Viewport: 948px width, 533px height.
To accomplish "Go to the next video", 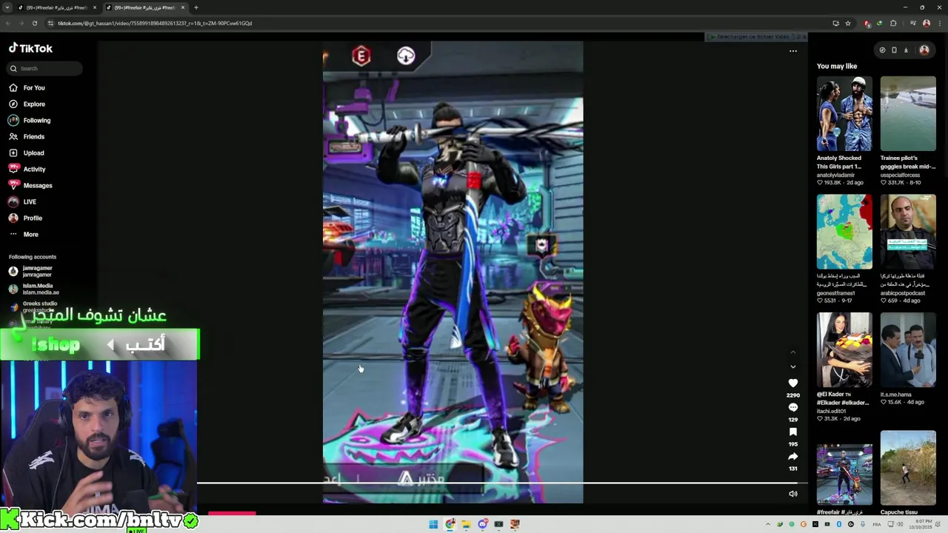I will [793, 366].
